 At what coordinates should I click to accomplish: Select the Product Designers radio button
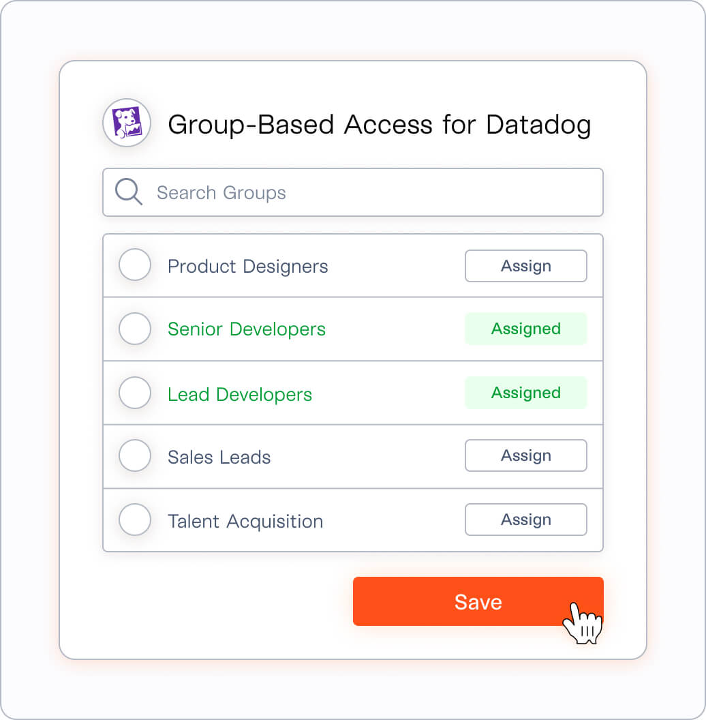[135, 265]
